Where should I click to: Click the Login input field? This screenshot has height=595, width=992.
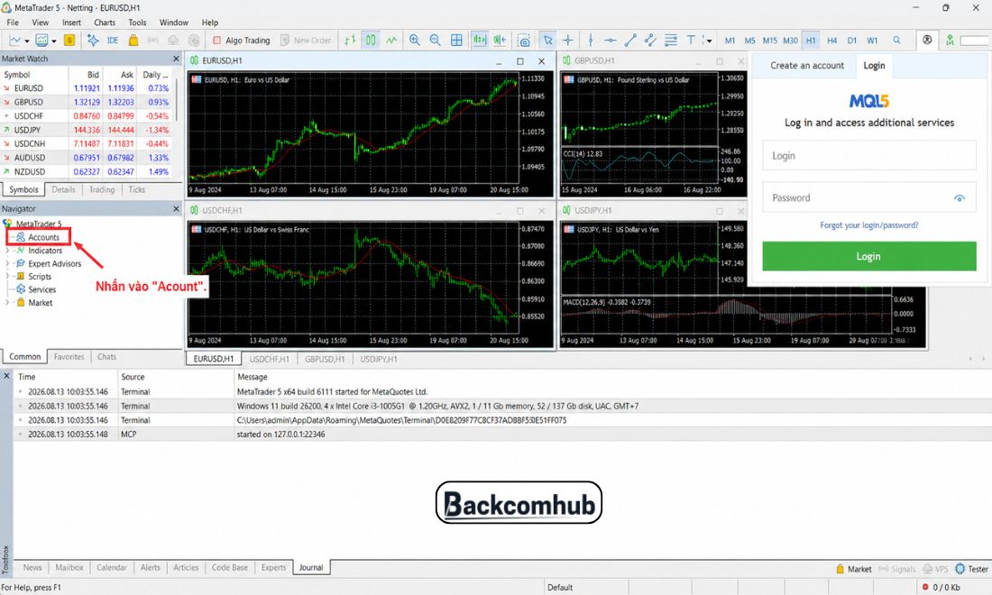868,156
